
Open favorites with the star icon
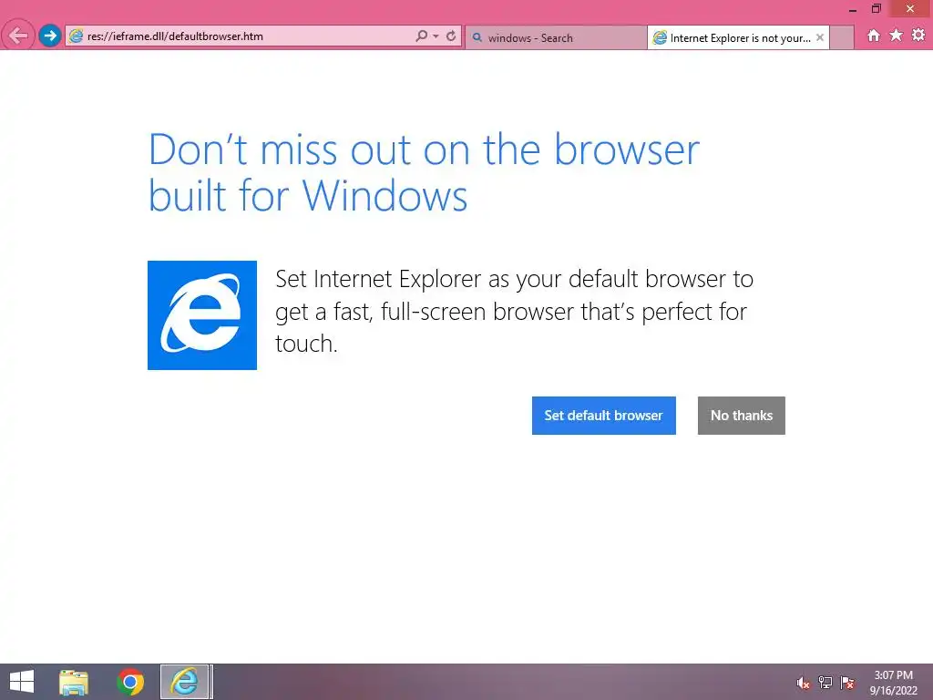896,36
